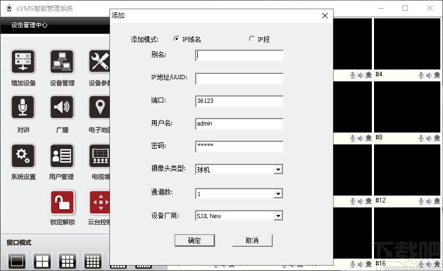Viewport: 443px width, 271px height.
Task: Start 对讲 intercom via microphone icon
Action: (23, 107)
